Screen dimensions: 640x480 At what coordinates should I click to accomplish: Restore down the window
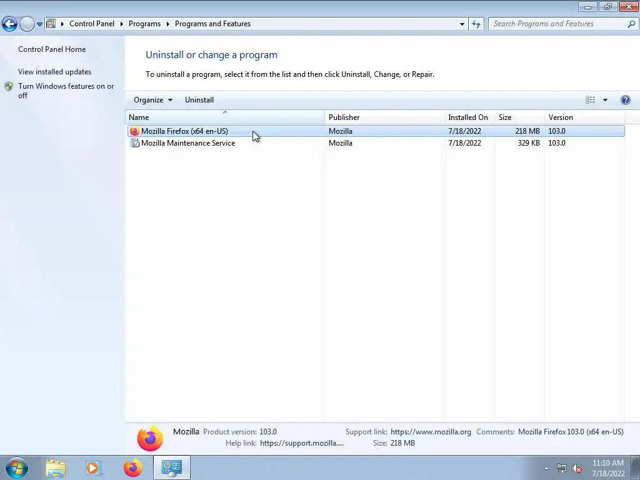(608, 6)
